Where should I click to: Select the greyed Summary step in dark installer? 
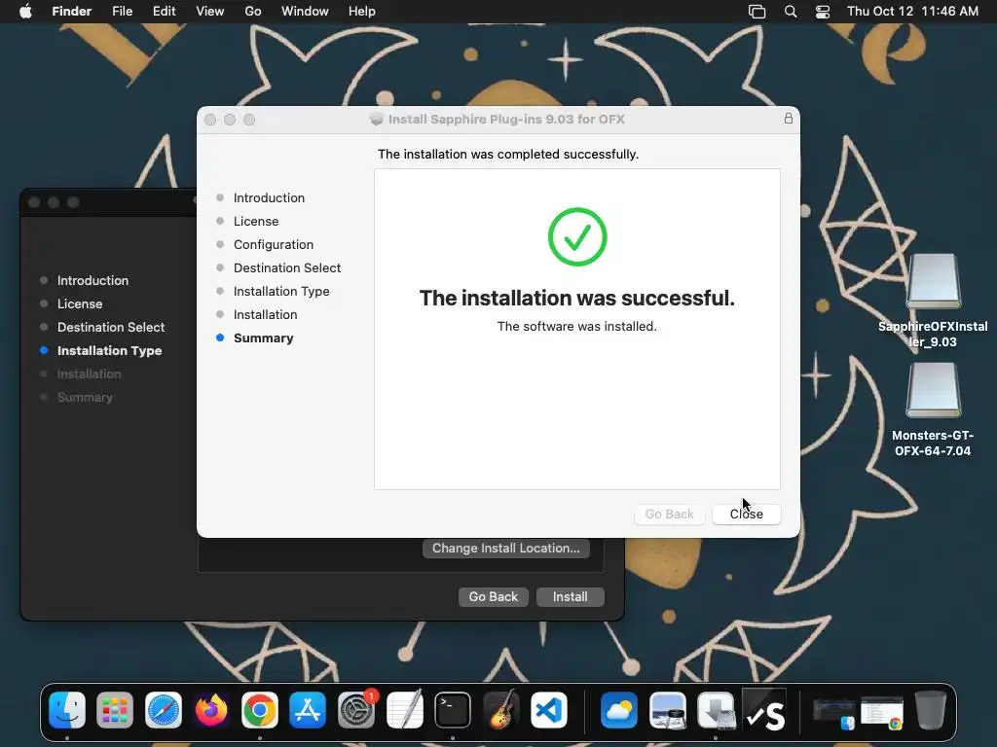(x=85, y=397)
